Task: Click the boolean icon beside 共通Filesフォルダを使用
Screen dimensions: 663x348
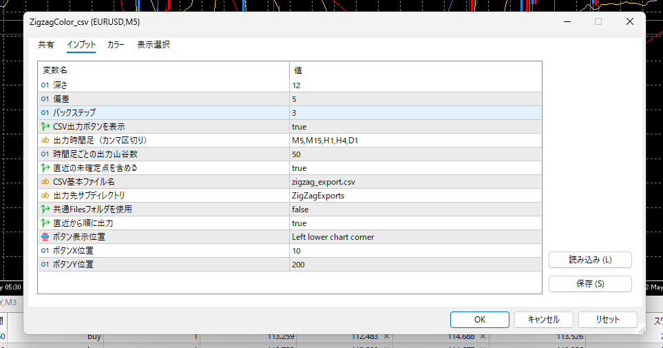Action: 45,209
